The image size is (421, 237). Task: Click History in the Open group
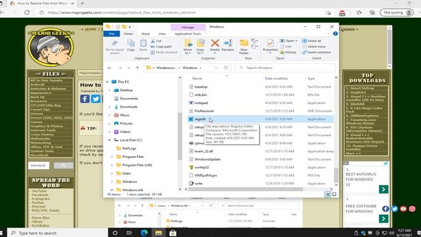tap(288, 52)
